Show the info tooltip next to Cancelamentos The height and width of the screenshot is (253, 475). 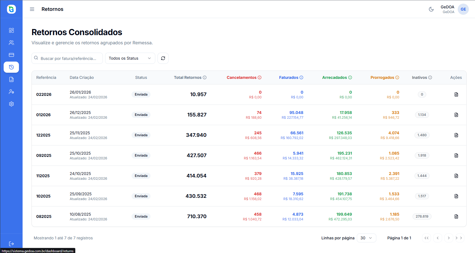pyautogui.click(x=260, y=77)
